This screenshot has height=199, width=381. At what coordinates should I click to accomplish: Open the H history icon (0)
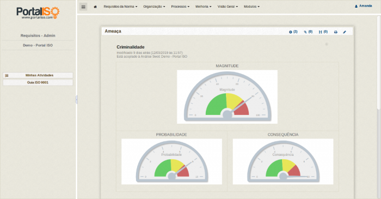click(x=323, y=32)
